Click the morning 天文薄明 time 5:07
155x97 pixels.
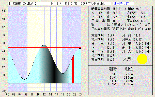pyautogui.click(x=111, y=36)
